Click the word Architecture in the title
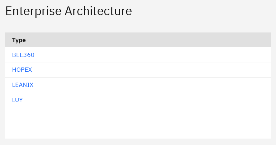 click(98, 11)
